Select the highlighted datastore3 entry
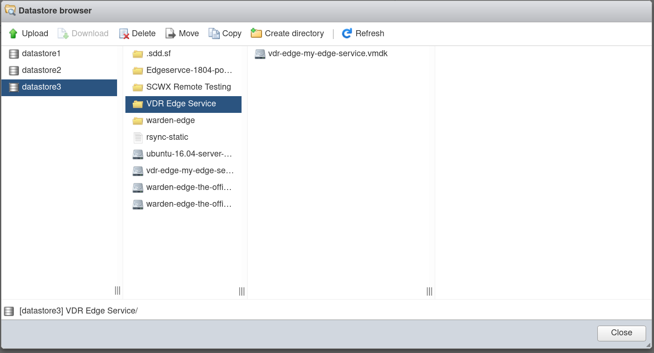 59,87
